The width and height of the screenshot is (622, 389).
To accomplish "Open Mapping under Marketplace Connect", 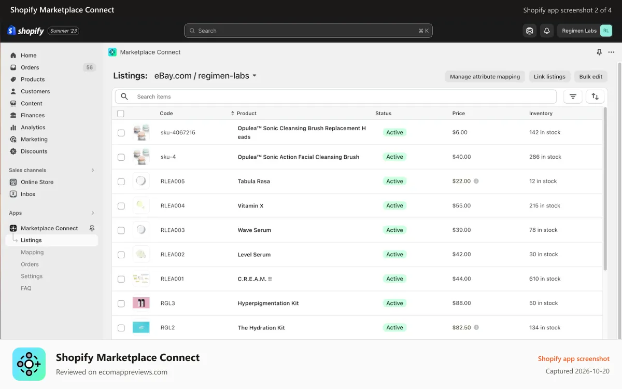I will pos(32,252).
